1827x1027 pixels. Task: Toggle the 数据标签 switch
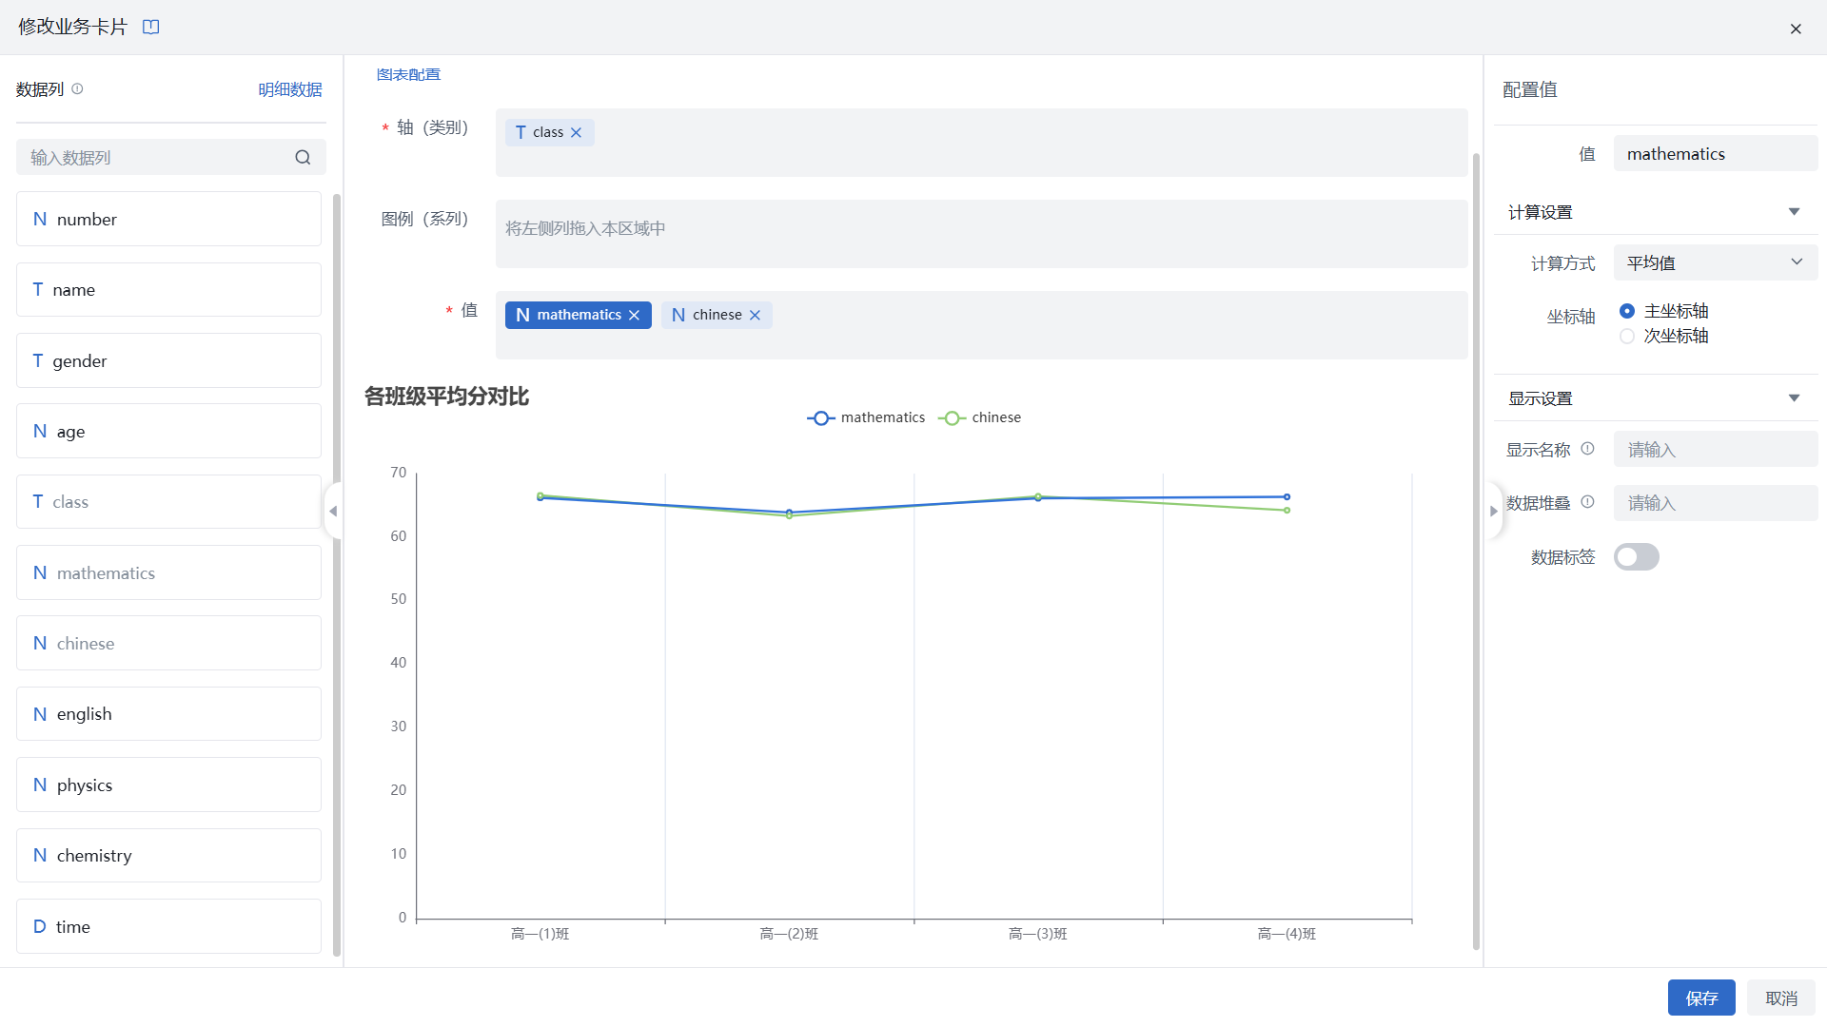click(x=1636, y=556)
